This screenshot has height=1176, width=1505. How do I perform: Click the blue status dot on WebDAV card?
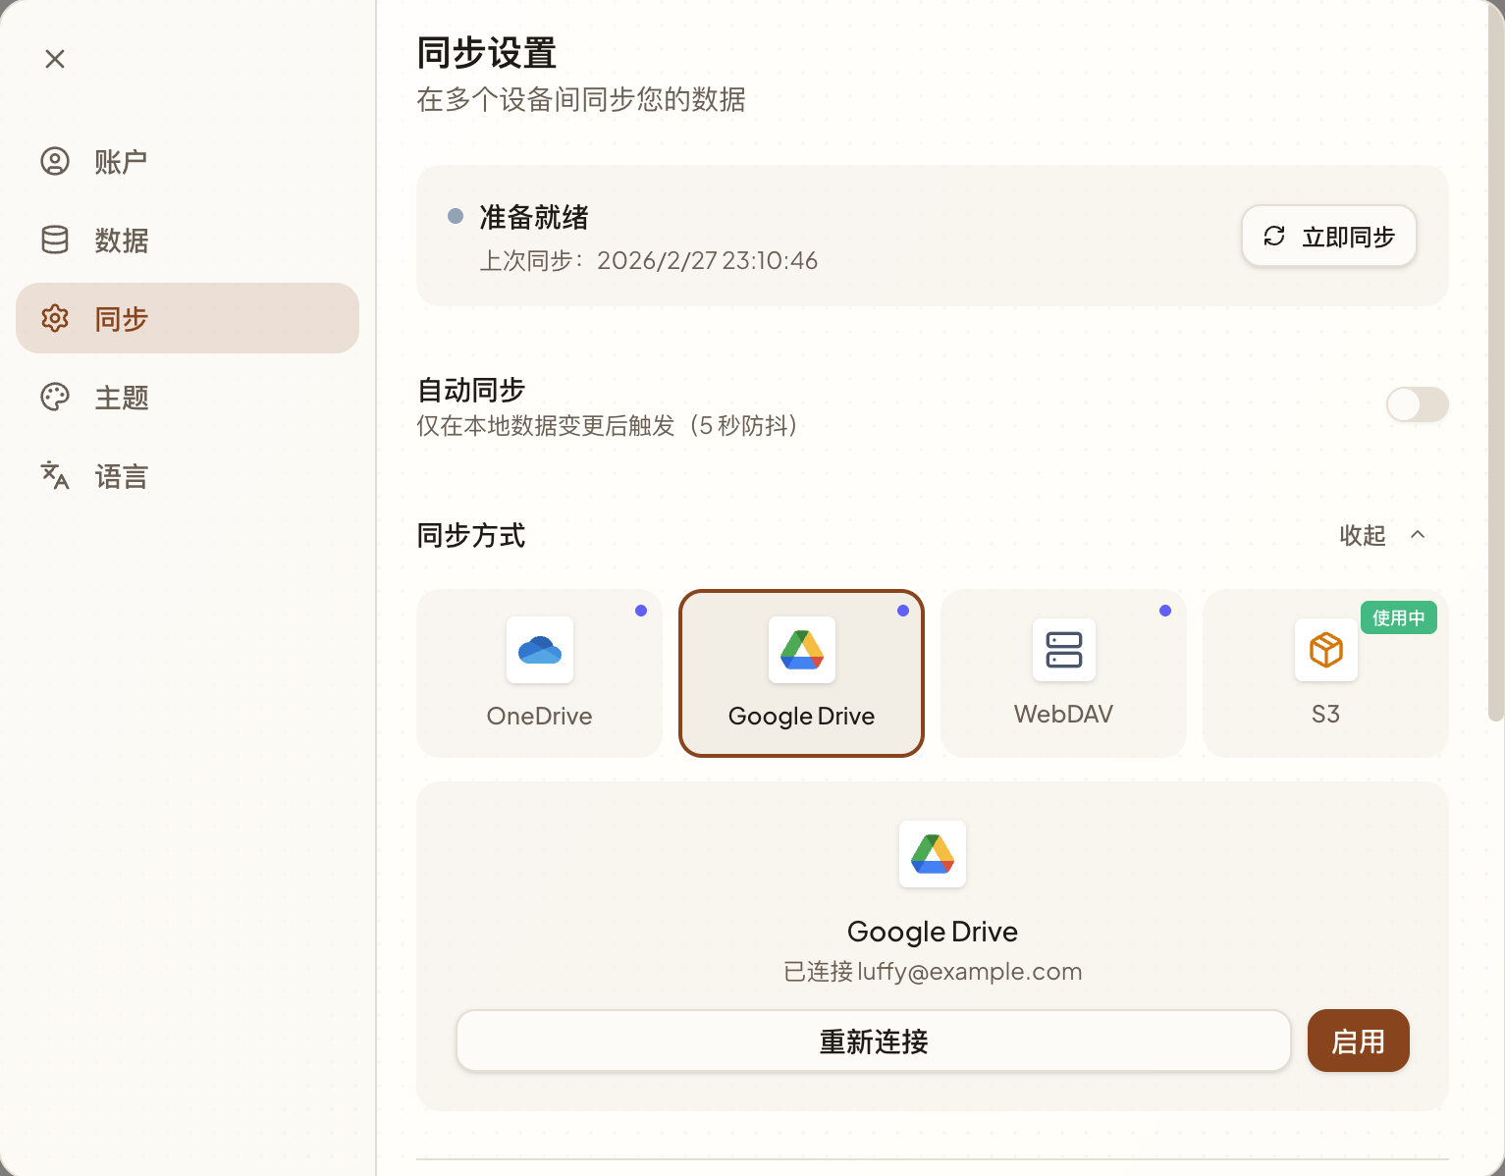1165,610
